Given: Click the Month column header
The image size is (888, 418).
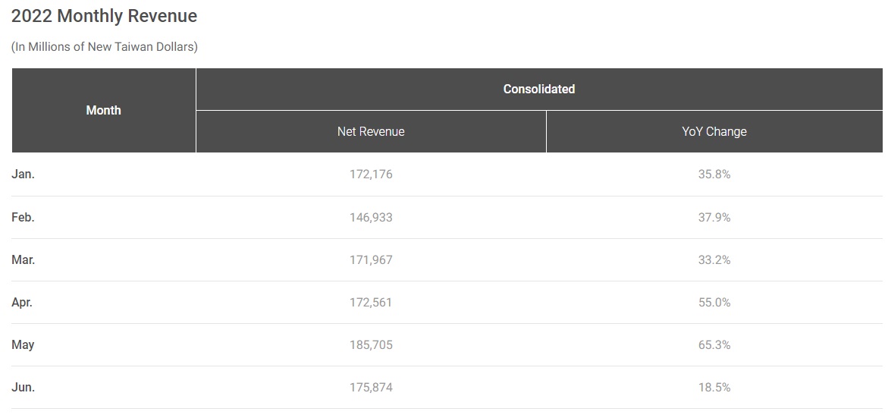Looking at the screenshot, I should (x=104, y=111).
